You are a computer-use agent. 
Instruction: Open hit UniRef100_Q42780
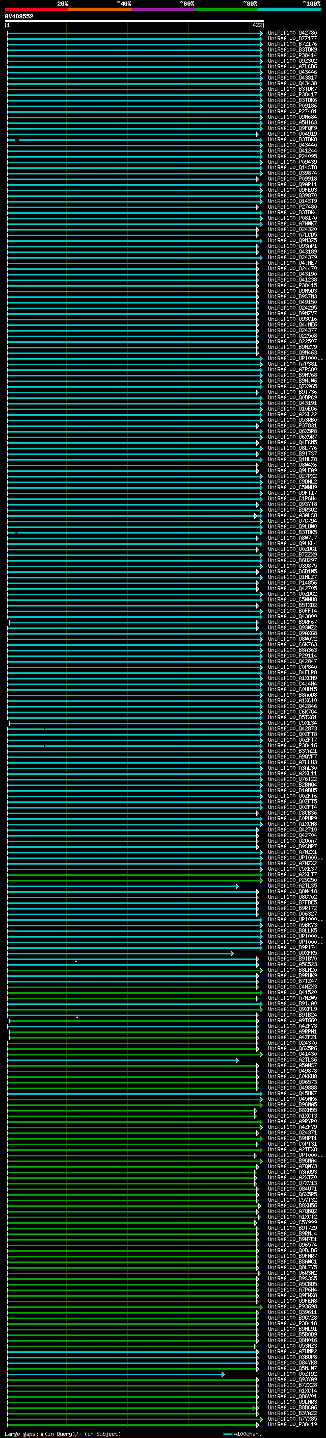click(292, 33)
